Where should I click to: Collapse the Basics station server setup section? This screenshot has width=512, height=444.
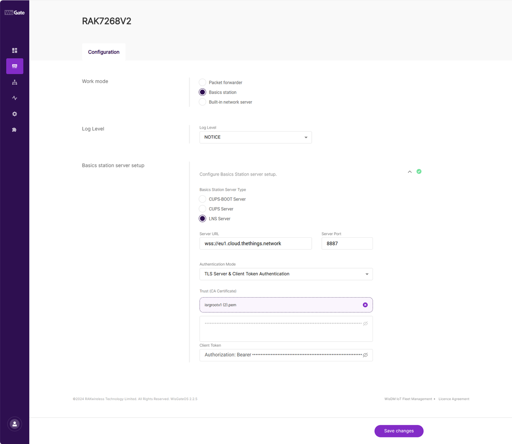[x=410, y=172]
